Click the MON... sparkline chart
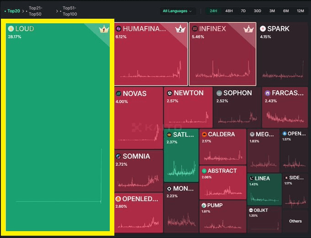 181,220
